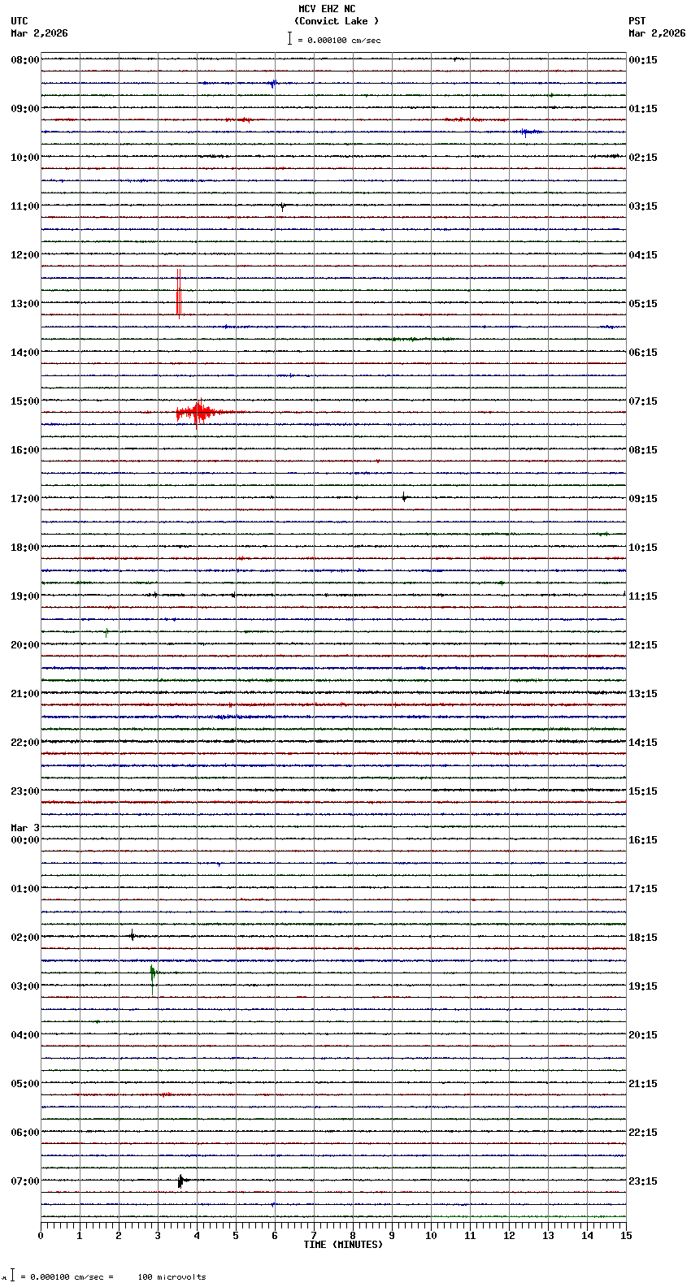Click the top scale label '= 0.000100 cm/sec'
The width and height of the screenshot is (691, 1287).
pos(339,40)
